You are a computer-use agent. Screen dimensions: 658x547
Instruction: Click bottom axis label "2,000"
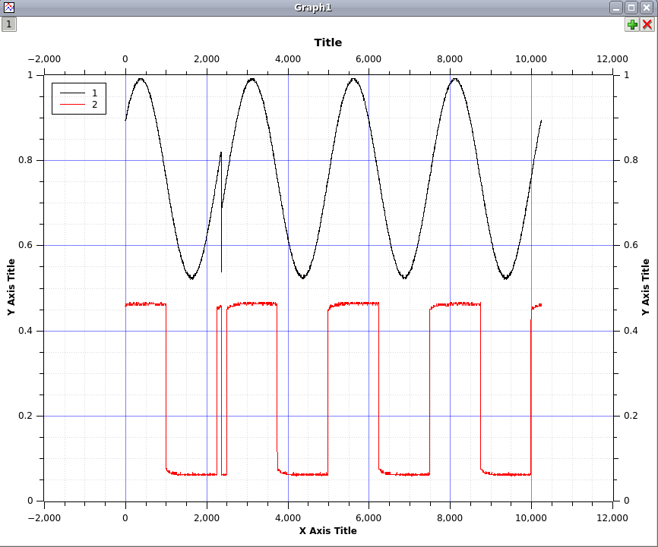coord(207,518)
